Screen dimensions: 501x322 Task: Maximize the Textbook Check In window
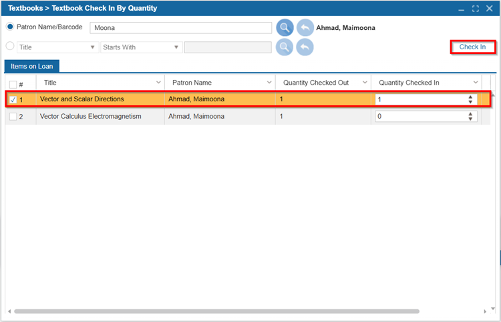click(x=476, y=9)
